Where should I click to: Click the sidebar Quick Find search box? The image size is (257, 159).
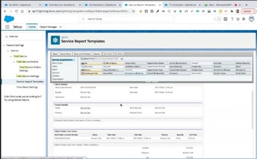click(x=23, y=37)
